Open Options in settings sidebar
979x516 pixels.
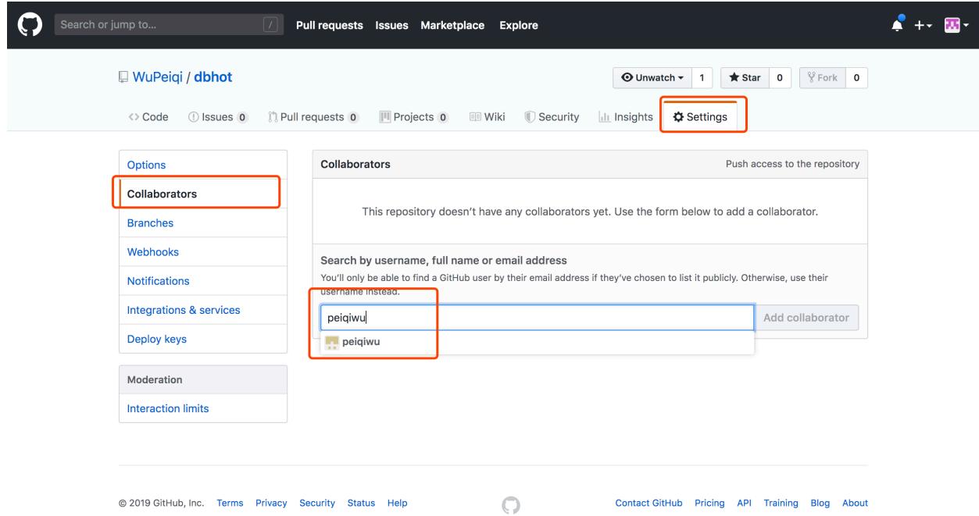(x=203, y=165)
